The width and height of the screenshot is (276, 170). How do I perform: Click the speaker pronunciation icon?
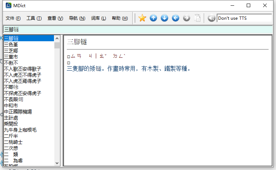coord(211,18)
